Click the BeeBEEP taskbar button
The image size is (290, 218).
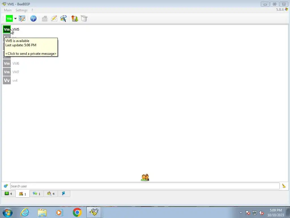point(94,212)
